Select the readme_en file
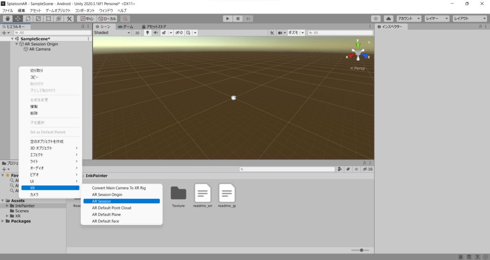This screenshot has height=260, width=490. point(202,195)
